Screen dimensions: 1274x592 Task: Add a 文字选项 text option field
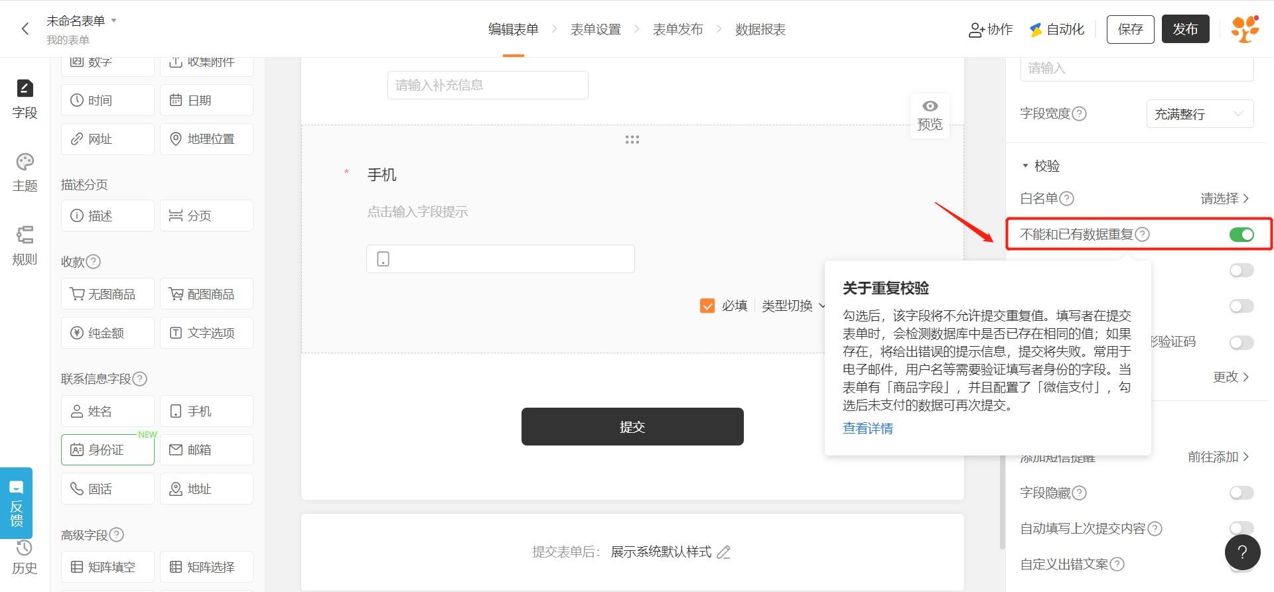click(x=206, y=333)
